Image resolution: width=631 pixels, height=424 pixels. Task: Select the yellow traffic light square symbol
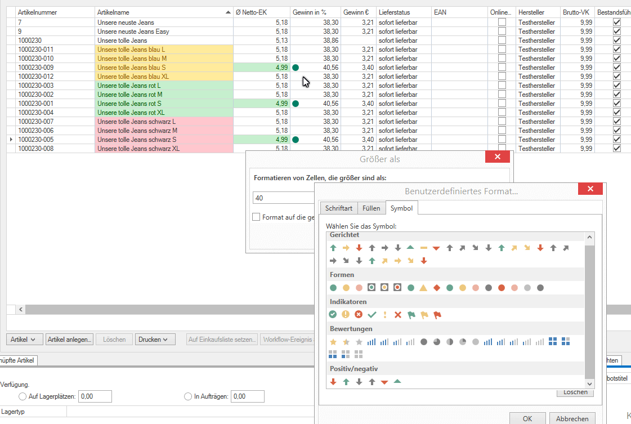coord(384,288)
